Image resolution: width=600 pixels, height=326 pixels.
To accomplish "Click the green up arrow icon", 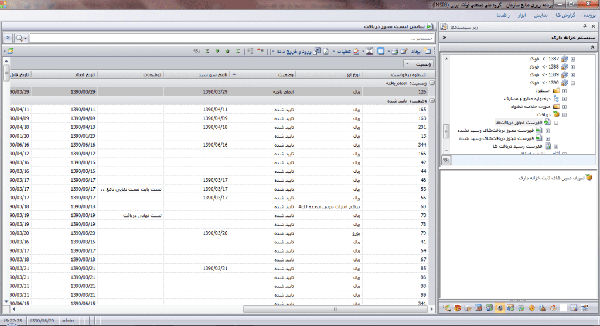I will click(227, 52).
